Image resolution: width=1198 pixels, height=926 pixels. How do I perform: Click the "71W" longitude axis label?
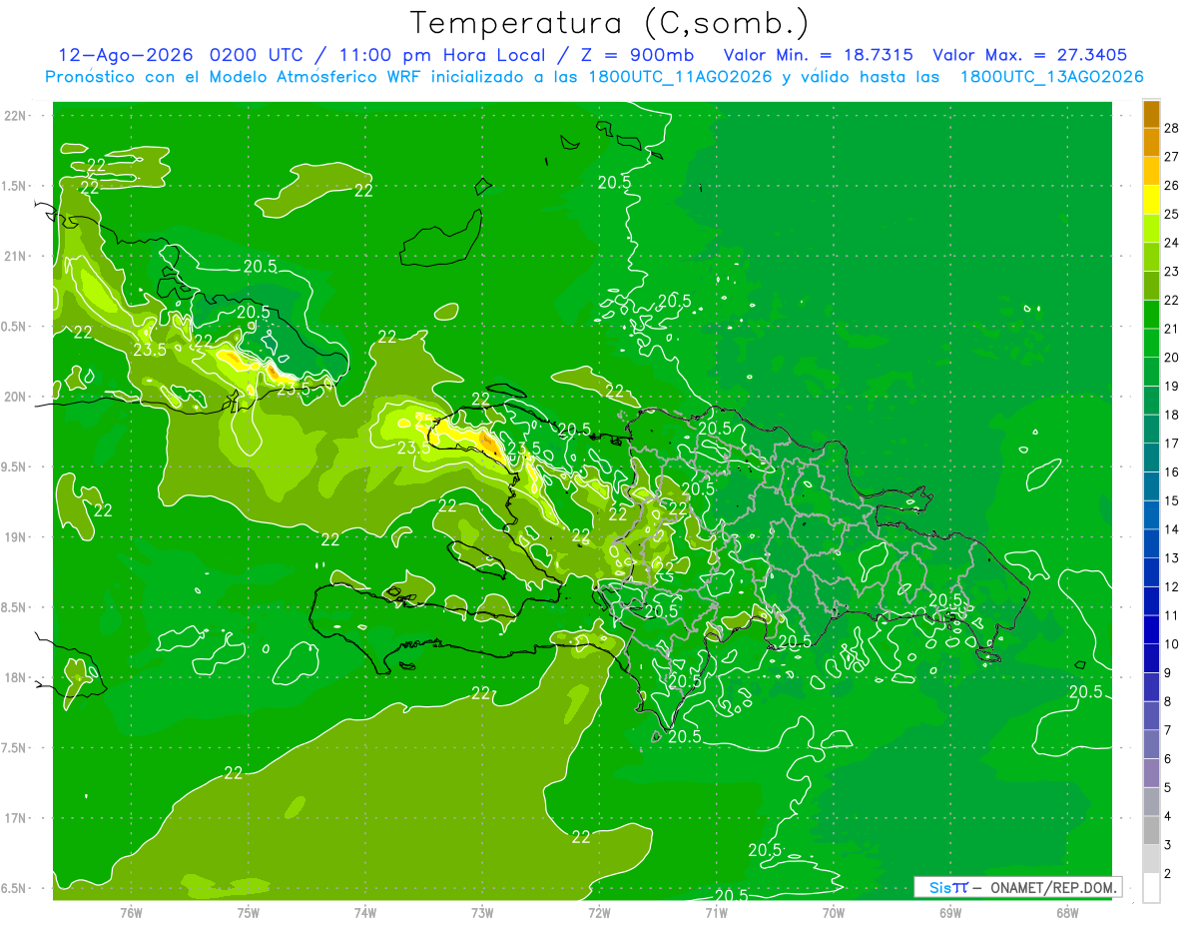coord(716,912)
